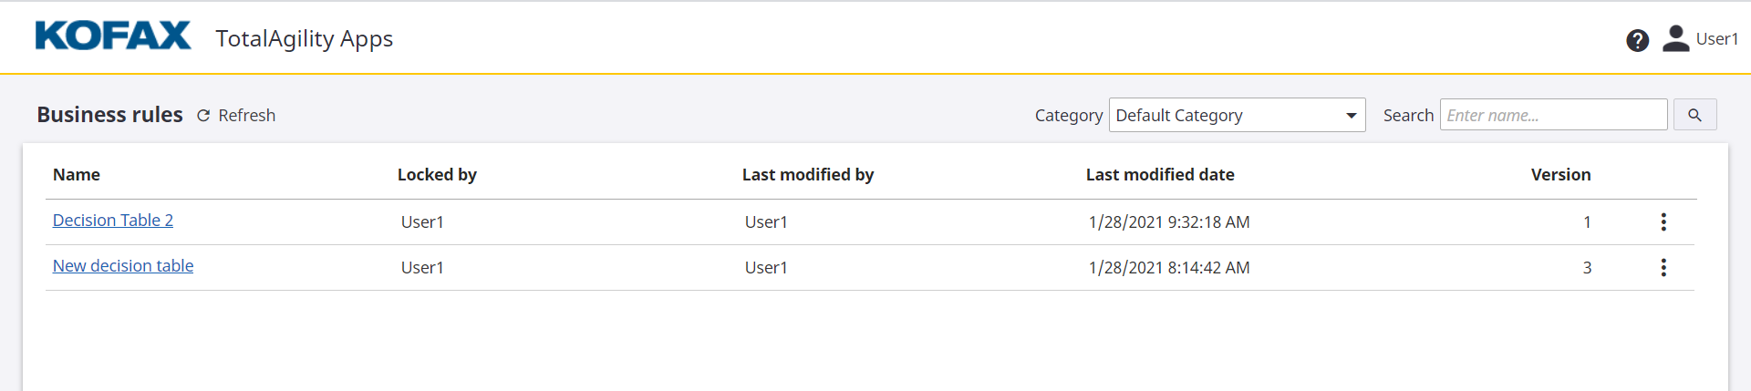Screen dimensions: 1751x391
Task: Click the user profile avatar icon
Action: pos(1675,38)
